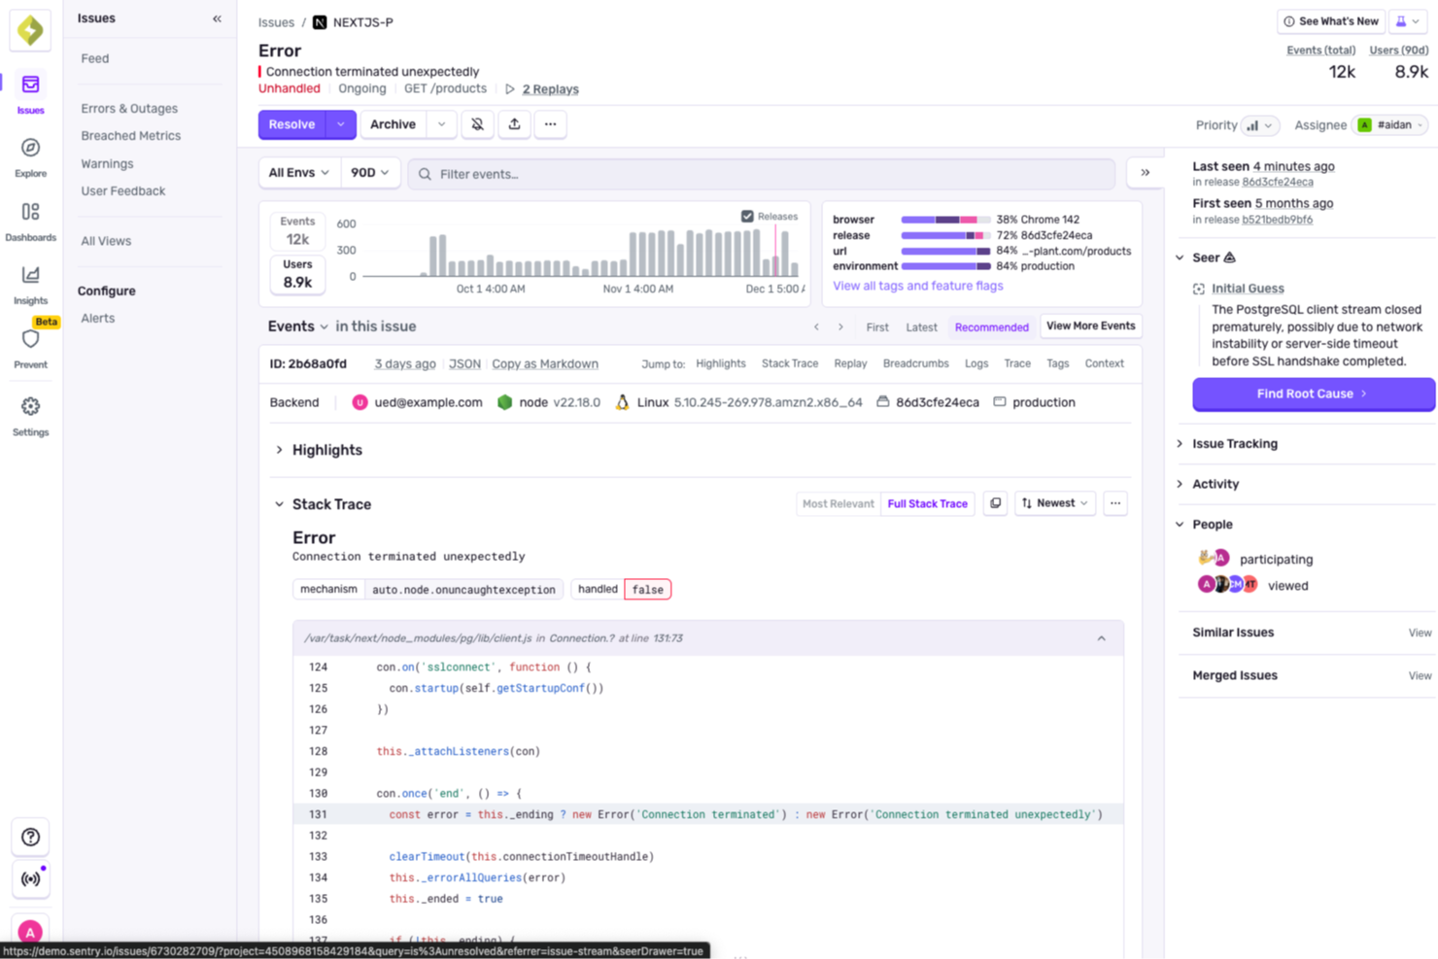This screenshot has width=1438, height=959.
Task: Toggle Full Stack Trace display
Action: click(x=927, y=503)
